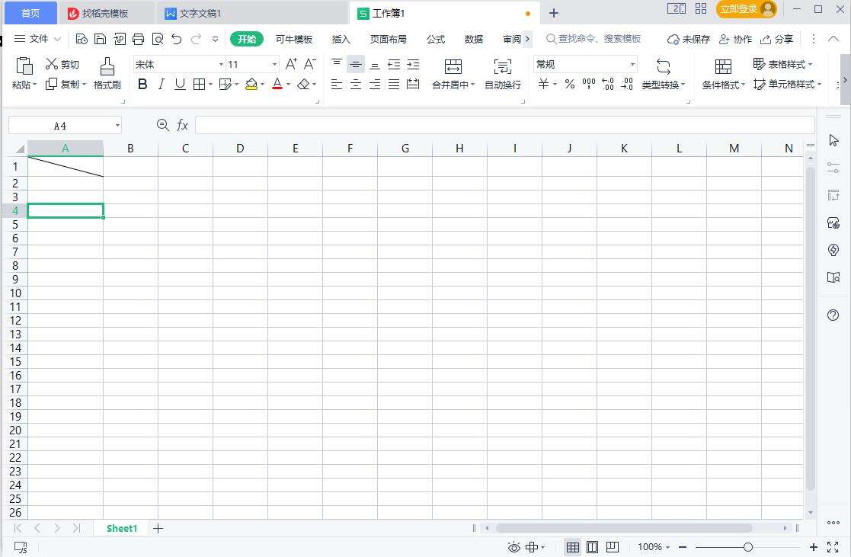Click the Share (分享) button

coord(776,39)
